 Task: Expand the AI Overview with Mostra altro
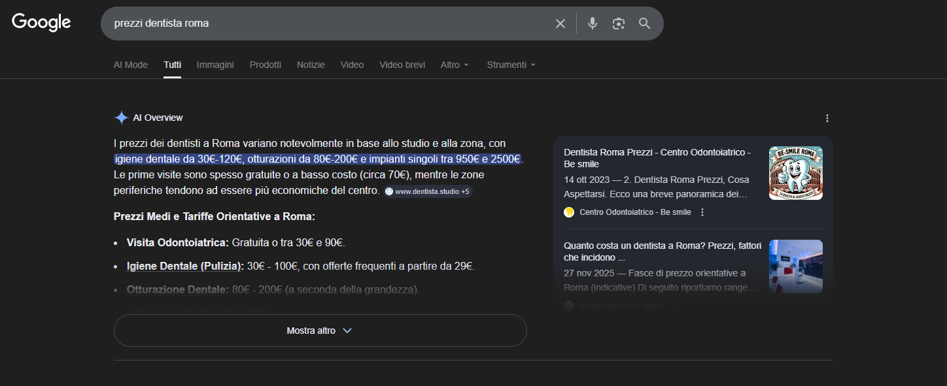320,330
